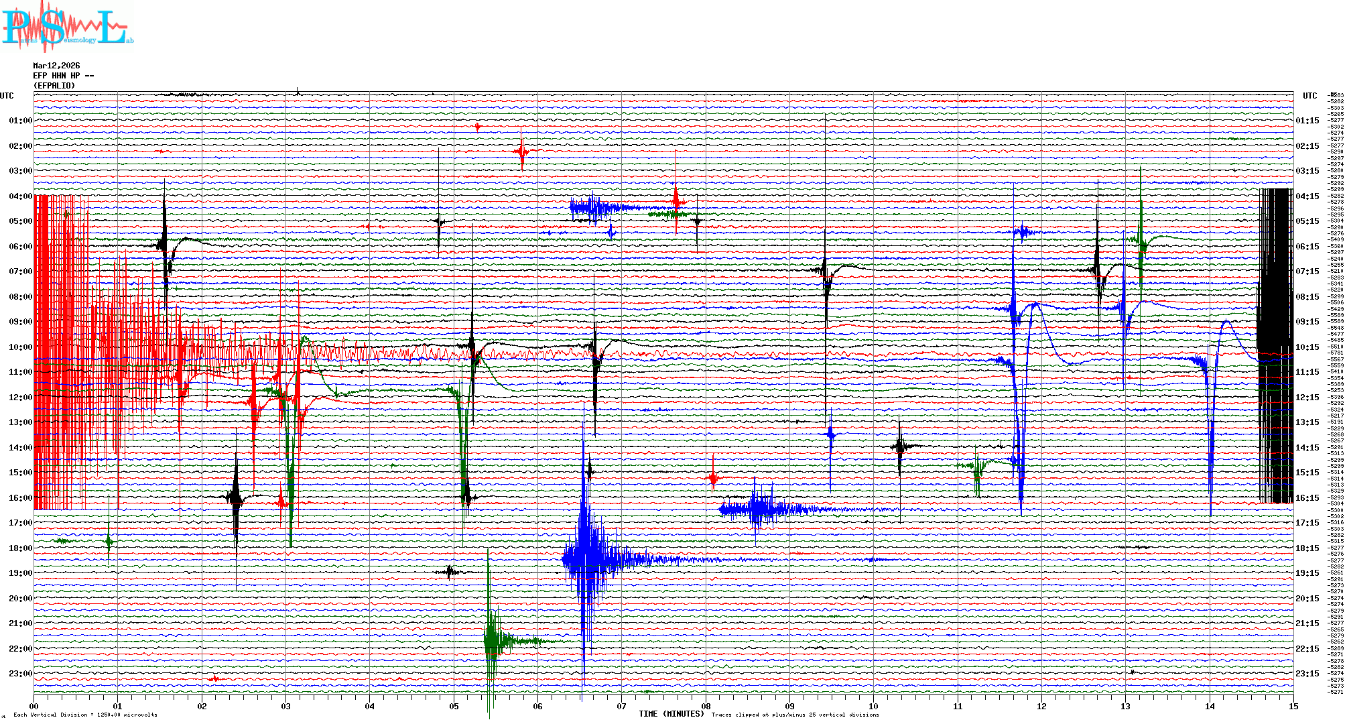Select the 04:00 hour label on left
This screenshot has width=1347, height=724.
pos(20,196)
